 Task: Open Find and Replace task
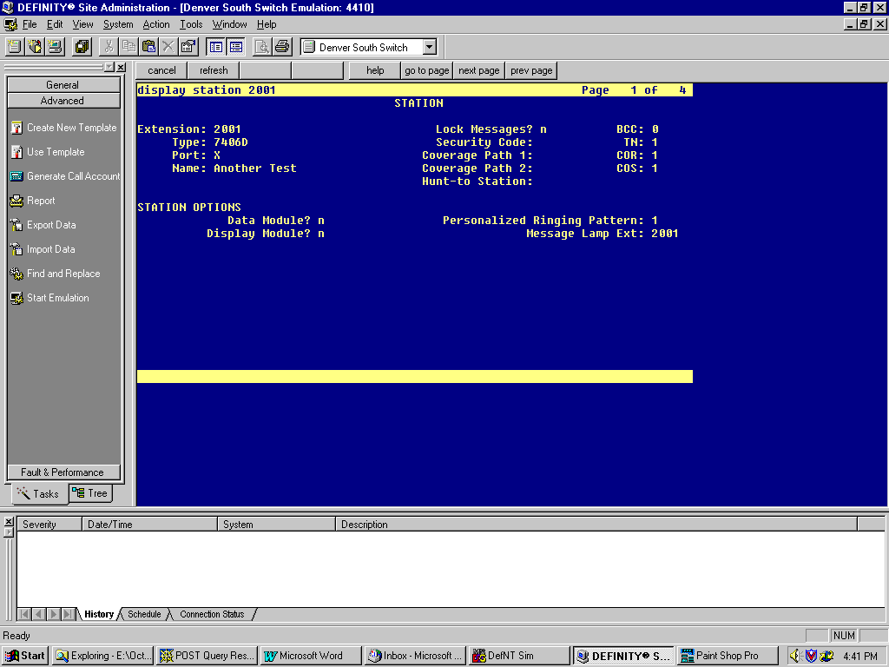tap(55, 274)
